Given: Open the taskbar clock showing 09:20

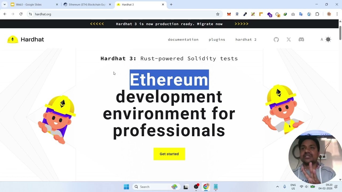Looking at the screenshot, I should [325, 187].
